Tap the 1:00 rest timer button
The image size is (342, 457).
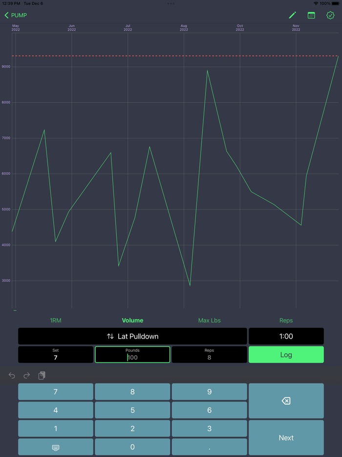click(286, 336)
